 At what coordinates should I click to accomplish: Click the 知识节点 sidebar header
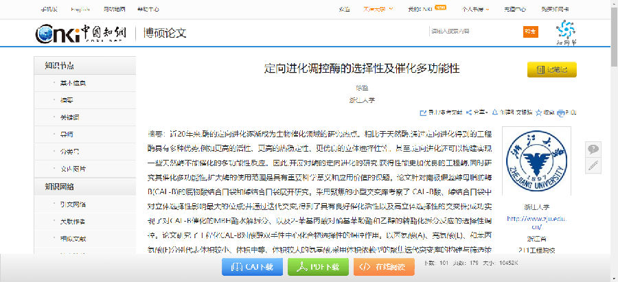(x=85, y=66)
